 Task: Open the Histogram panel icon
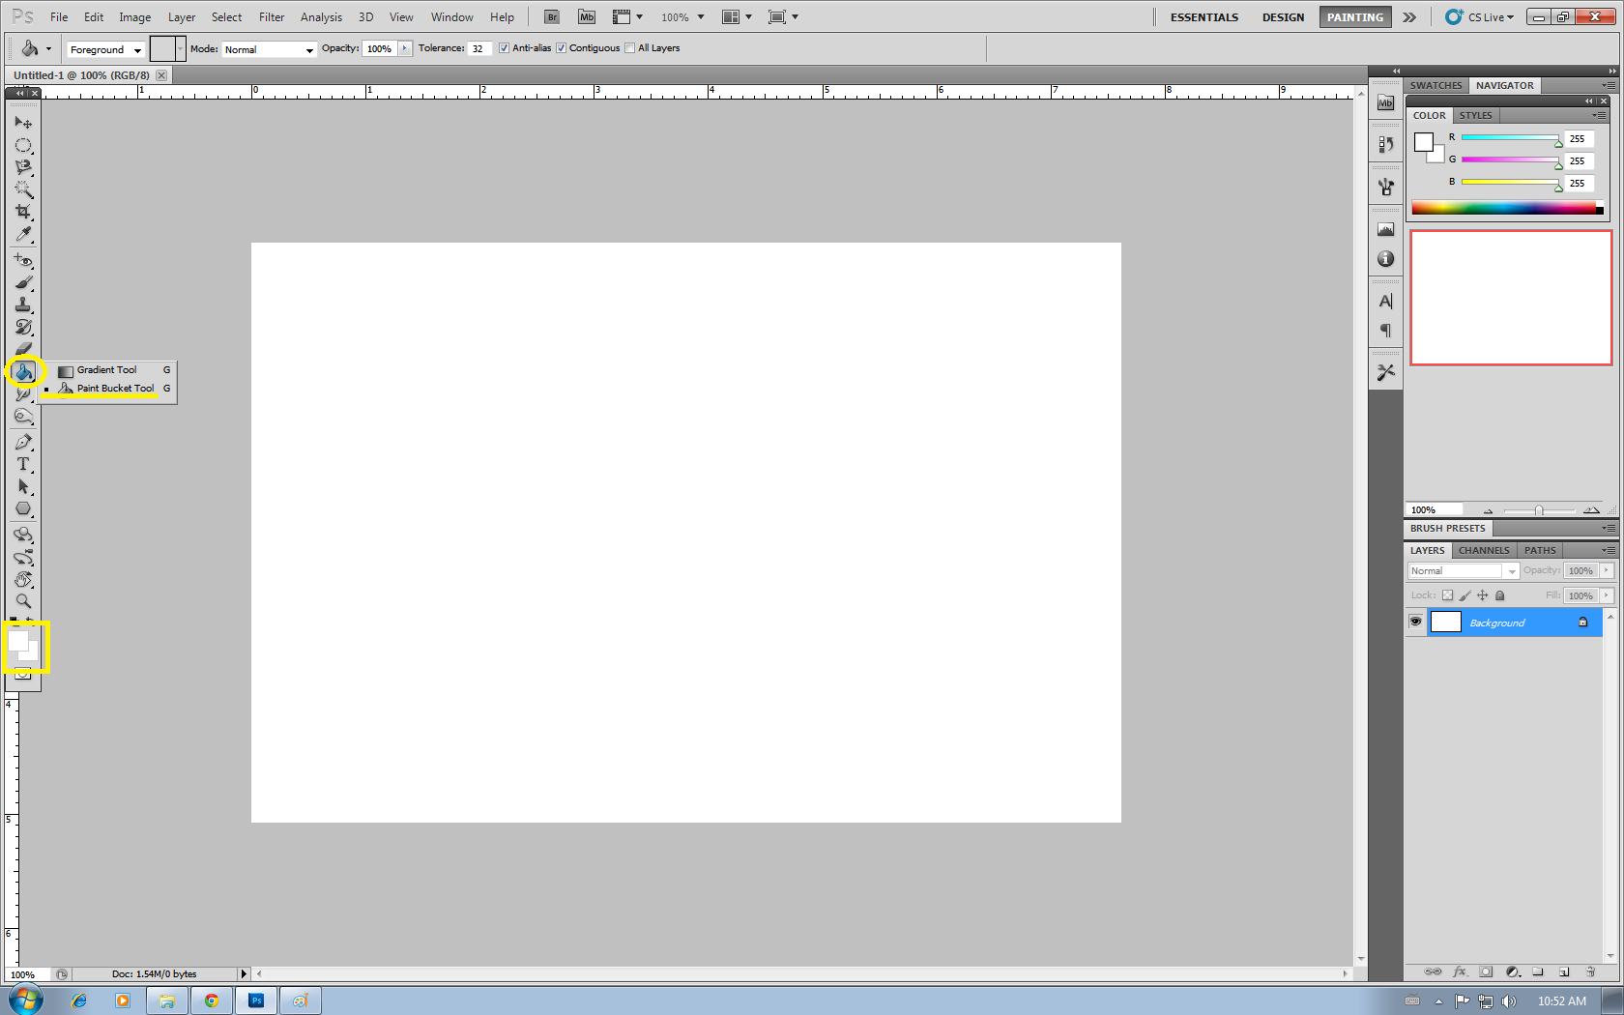click(1385, 229)
